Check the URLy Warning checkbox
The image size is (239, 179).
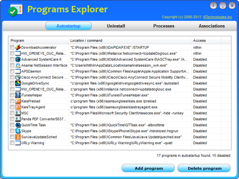coord(12,143)
